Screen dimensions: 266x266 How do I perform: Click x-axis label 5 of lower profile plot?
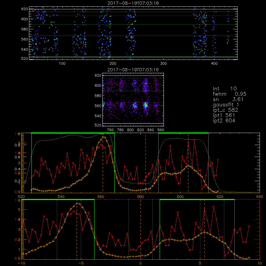coord(200,263)
